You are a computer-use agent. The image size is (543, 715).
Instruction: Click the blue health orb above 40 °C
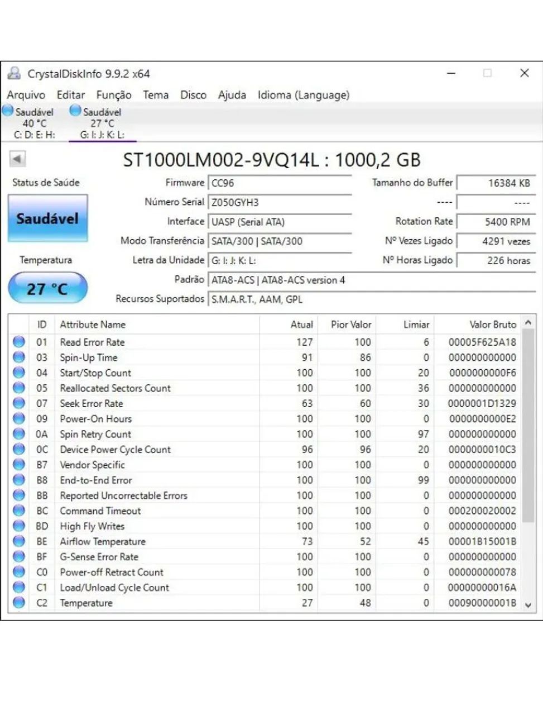[8, 111]
